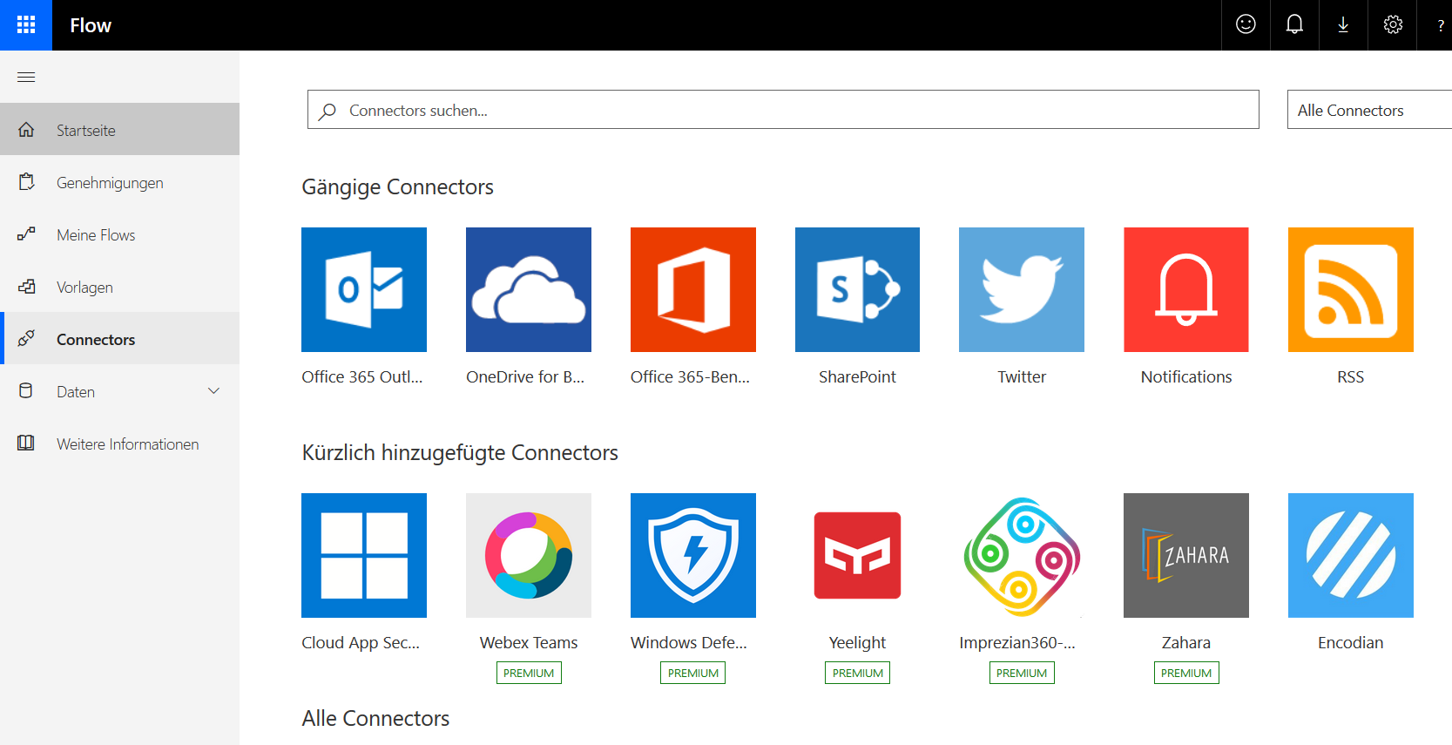The image size is (1452, 745).
Task: Open the Twitter connector tile
Action: pyautogui.click(x=1022, y=289)
